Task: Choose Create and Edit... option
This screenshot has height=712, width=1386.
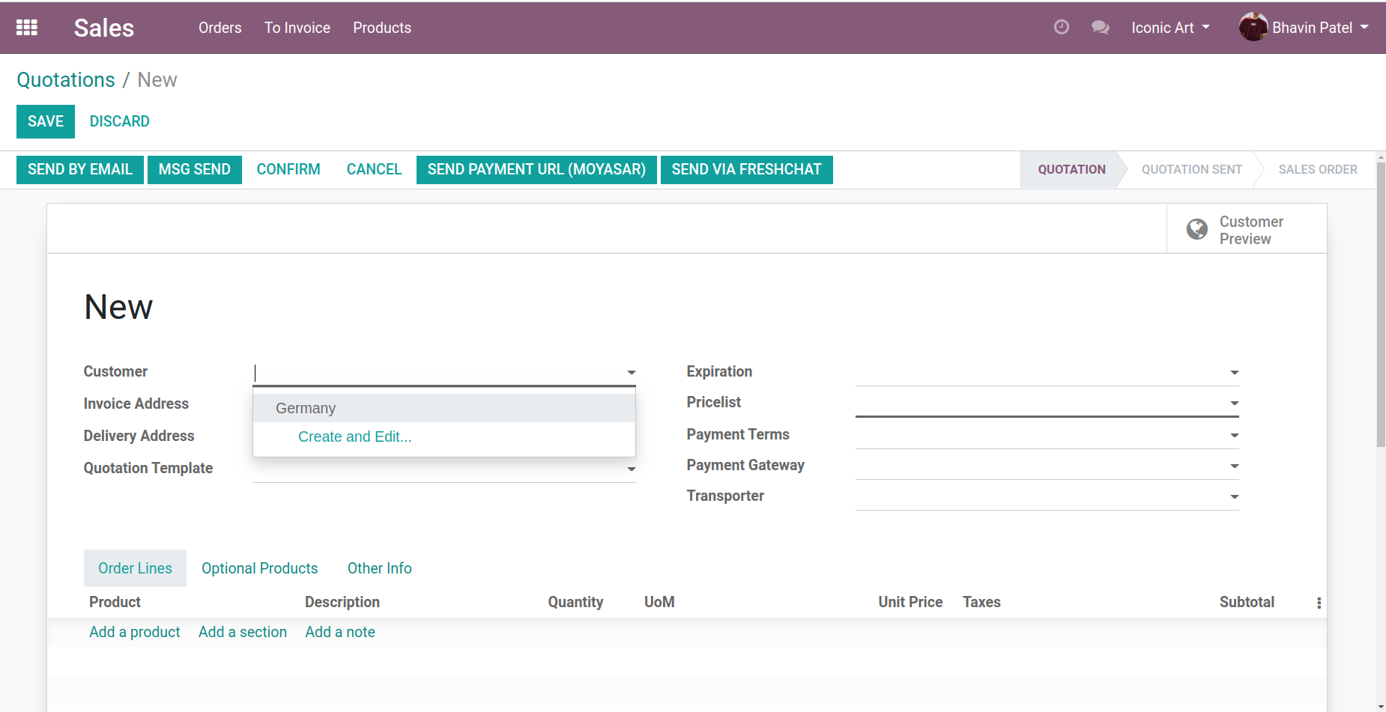Action: (444, 436)
